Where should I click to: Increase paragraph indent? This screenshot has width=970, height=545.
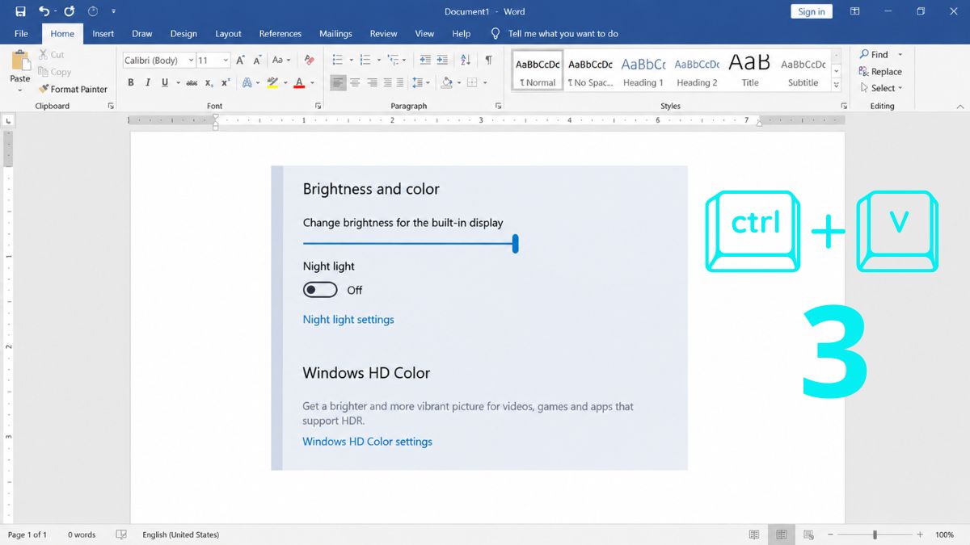pyautogui.click(x=442, y=61)
